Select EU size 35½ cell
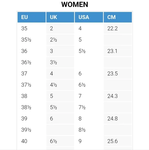Image resolution: width=149 pixels, height=150 pixels. (x=31, y=40)
